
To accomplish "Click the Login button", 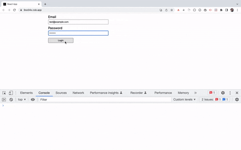I will pyautogui.click(x=61, y=40).
